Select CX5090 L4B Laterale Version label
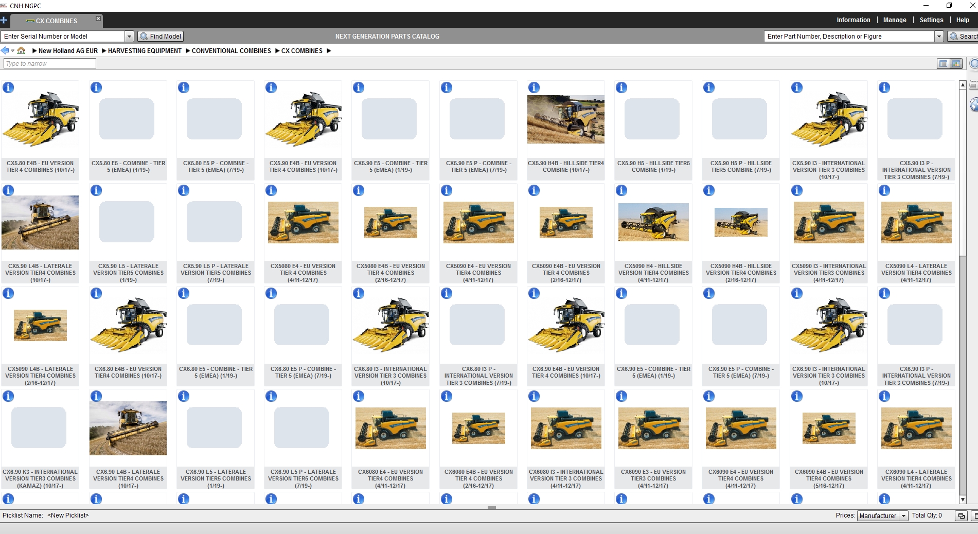 point(40,376)
